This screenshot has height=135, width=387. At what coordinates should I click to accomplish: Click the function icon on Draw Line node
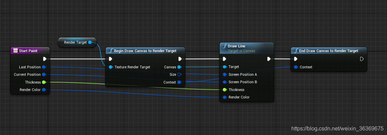point(225,46)
